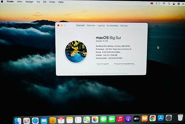Click the keyboard input flag icon
Viewport: 185px width, 124px height.
click(152, 3)
